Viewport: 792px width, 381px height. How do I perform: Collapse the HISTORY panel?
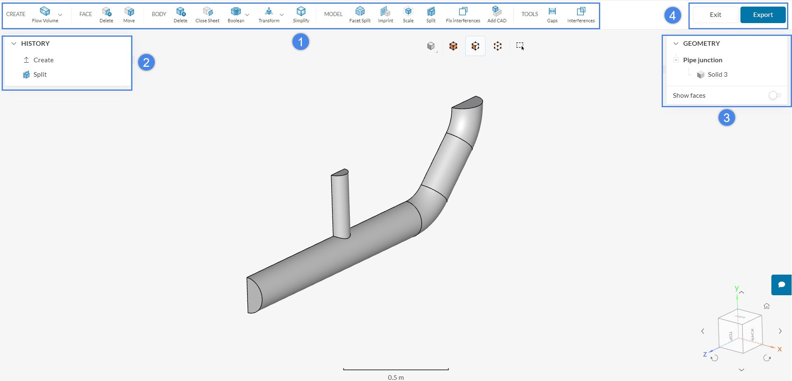(14, 43)
